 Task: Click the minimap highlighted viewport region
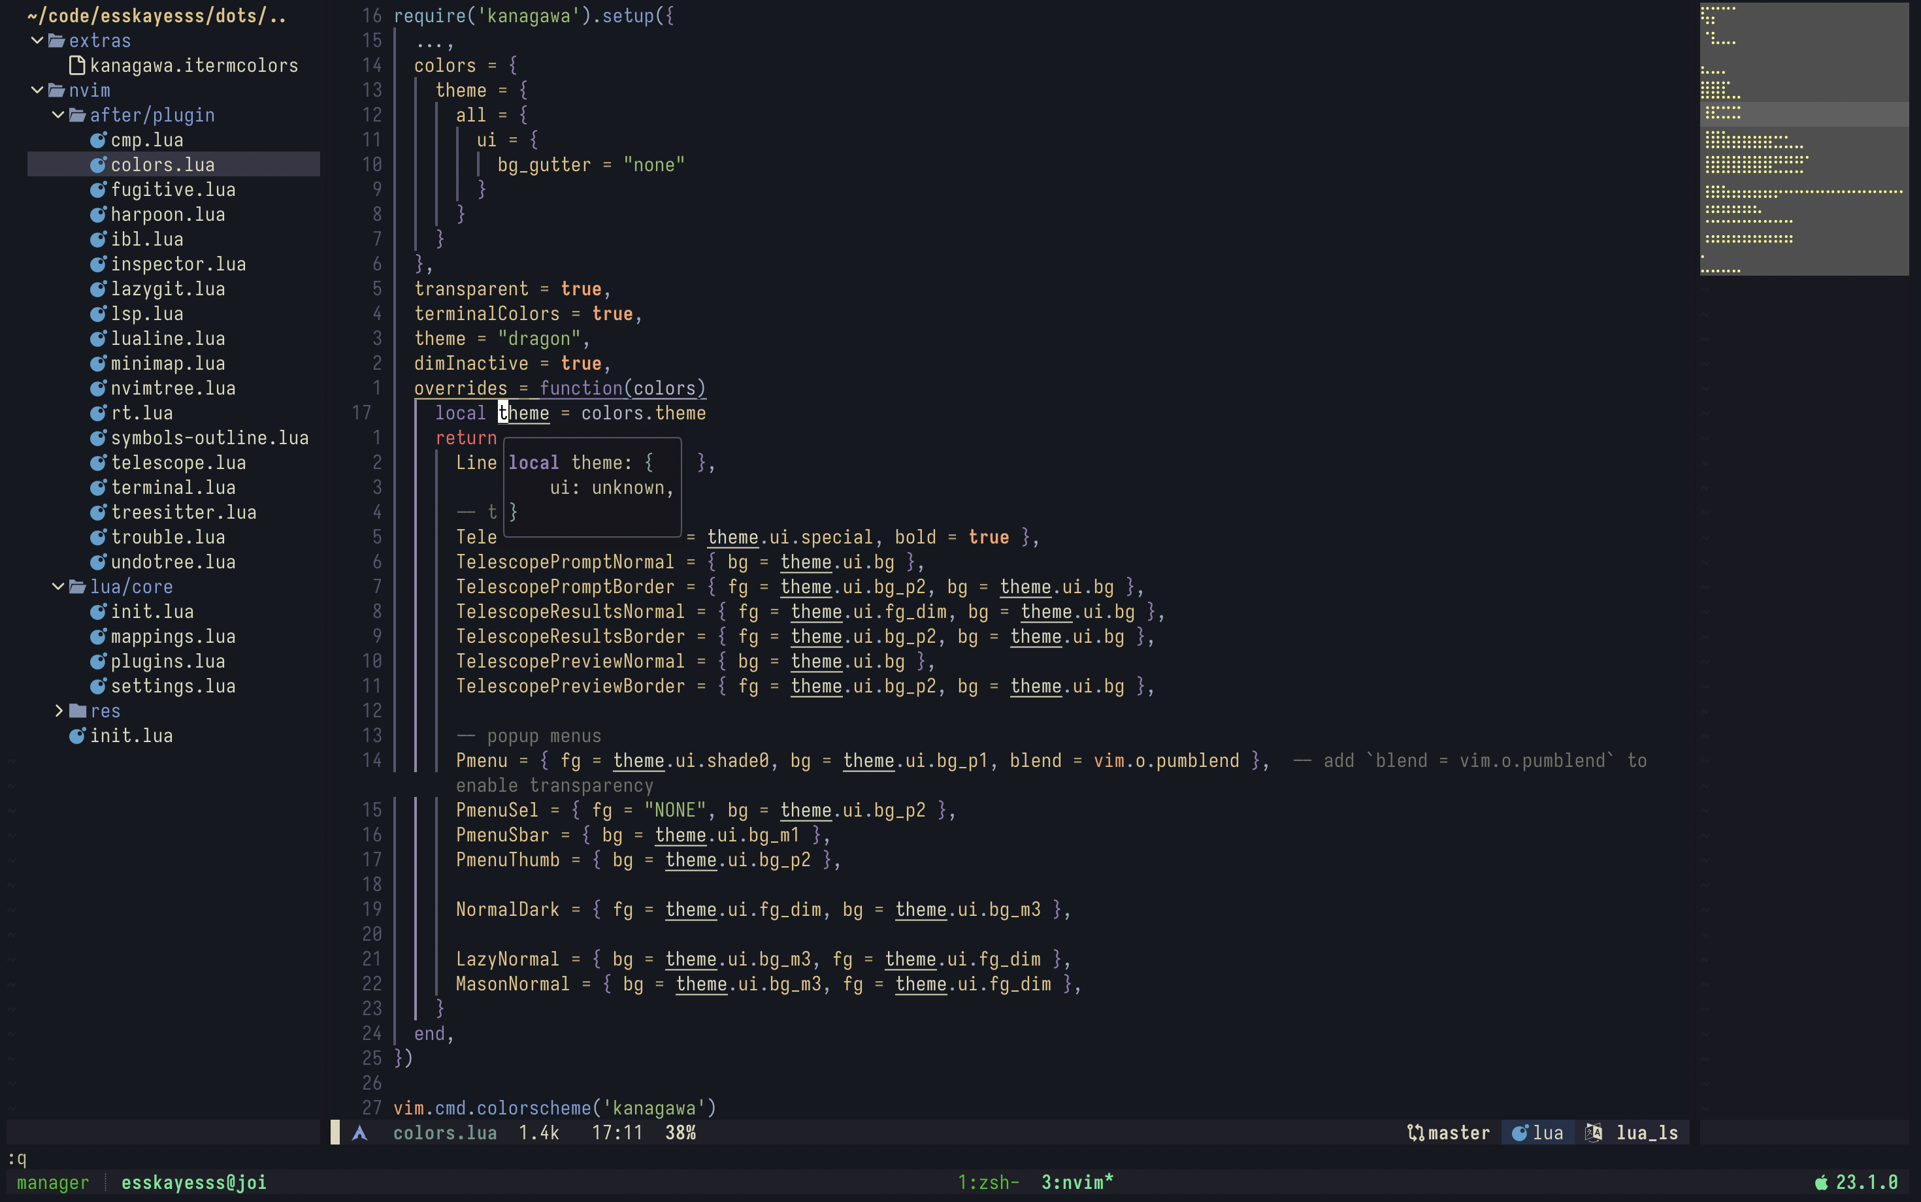tap(1804, 114)
